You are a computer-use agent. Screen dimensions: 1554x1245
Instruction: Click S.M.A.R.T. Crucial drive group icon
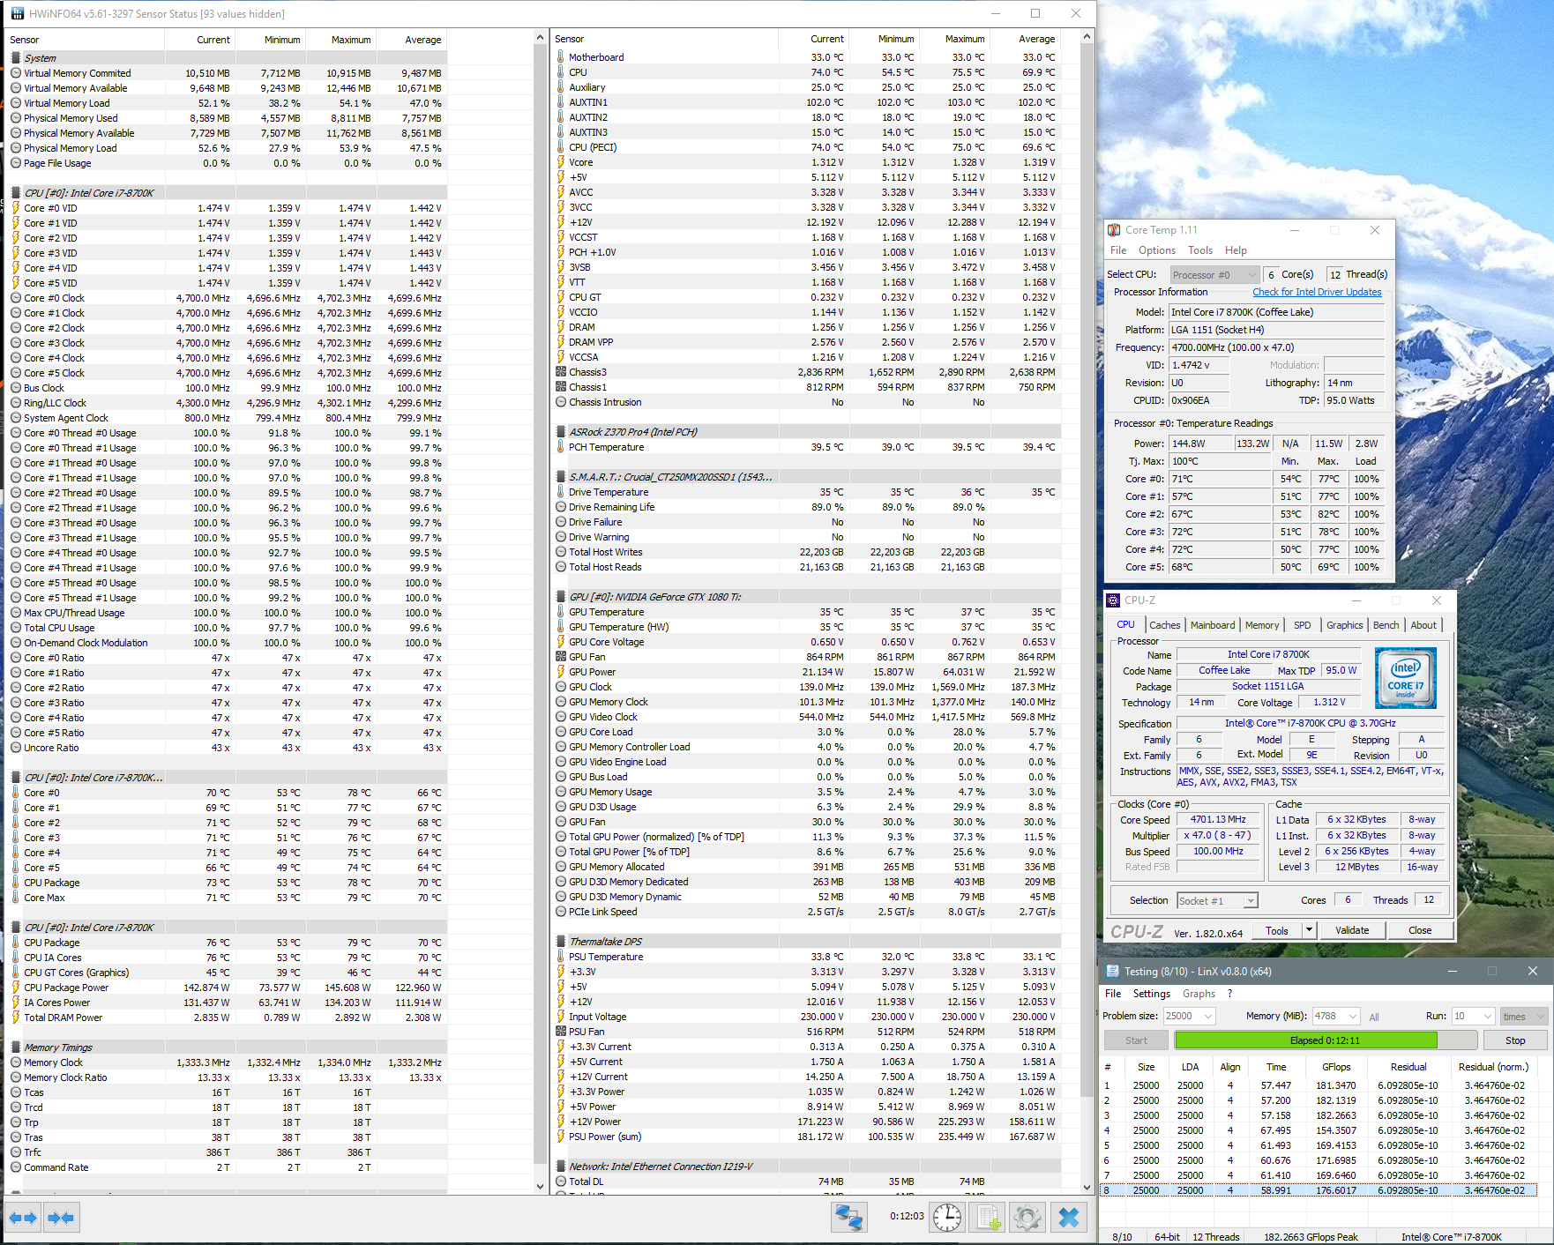click(561, 477)
